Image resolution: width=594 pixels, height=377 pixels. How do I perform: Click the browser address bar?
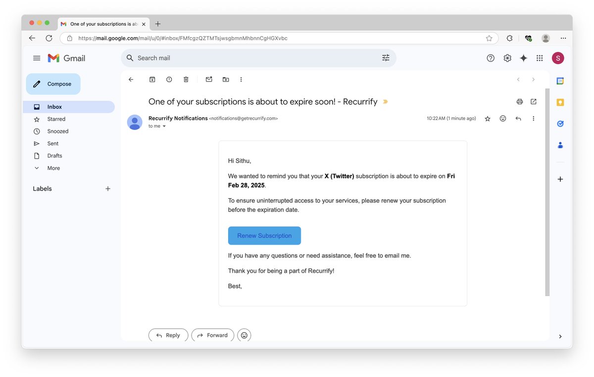pyautogui.click(x=280, y=38)
